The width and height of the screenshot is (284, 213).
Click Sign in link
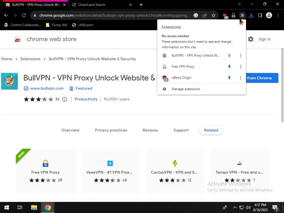point(264,39)
